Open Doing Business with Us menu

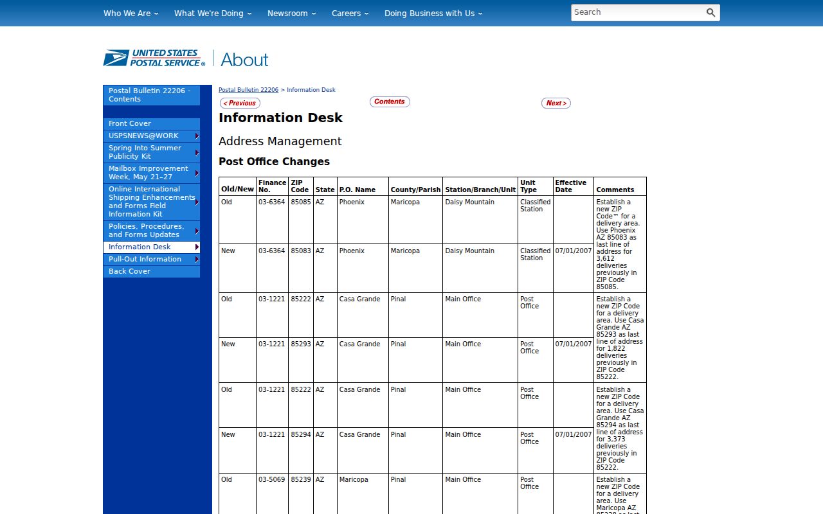pos(433,13)
